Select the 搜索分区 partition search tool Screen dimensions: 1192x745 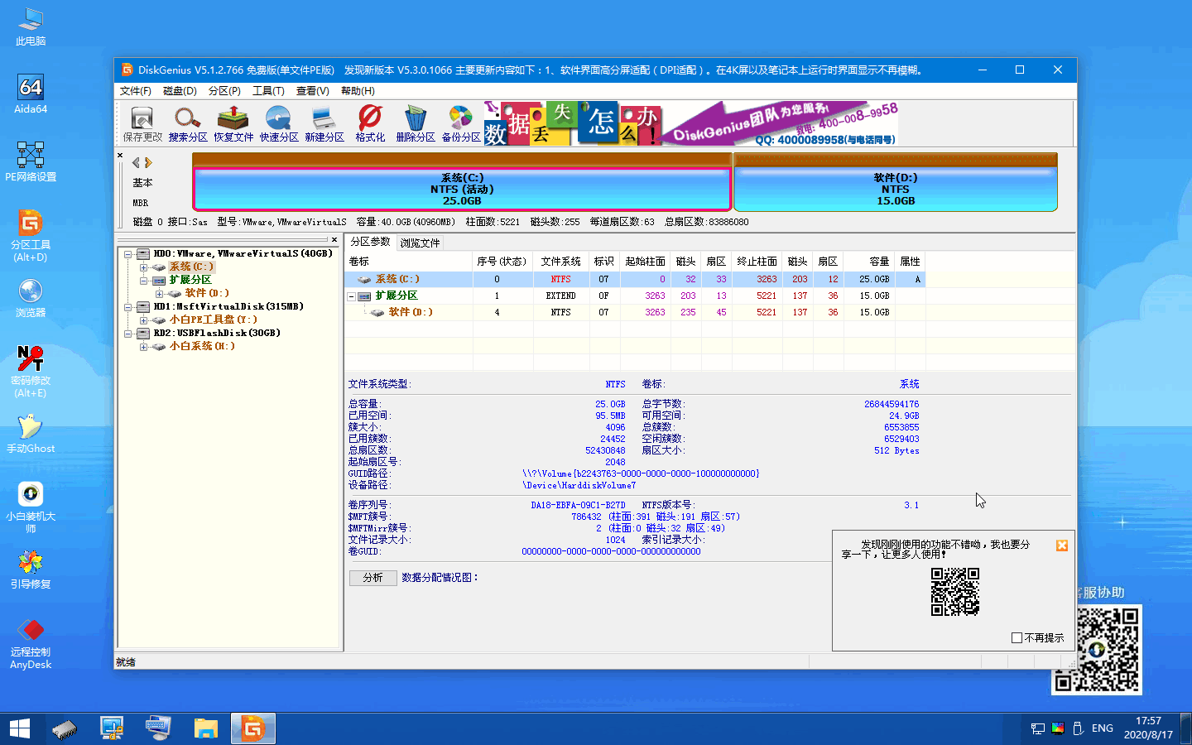click(189, 123)
